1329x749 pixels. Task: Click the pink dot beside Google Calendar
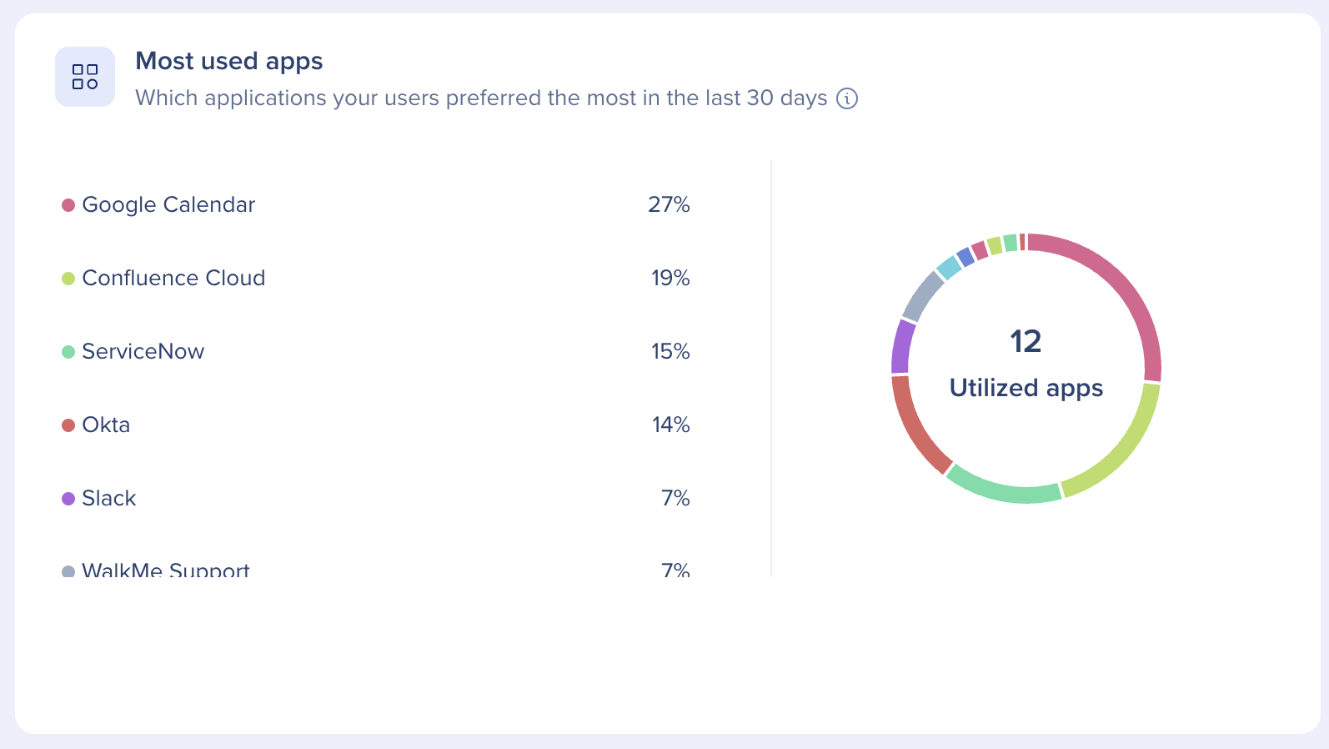(x=68, y=205)
